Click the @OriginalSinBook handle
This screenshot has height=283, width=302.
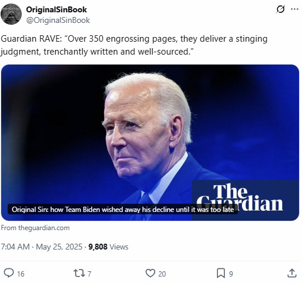pos(58,21)
